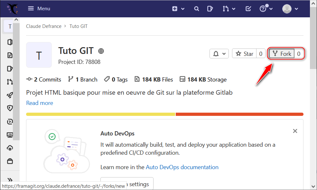Star the Tuto GIT project
Screen dimensions: 317x190
[x=244, y=54]
